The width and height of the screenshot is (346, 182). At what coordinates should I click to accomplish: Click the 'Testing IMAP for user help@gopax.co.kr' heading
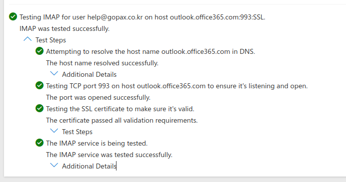[142, 17]
